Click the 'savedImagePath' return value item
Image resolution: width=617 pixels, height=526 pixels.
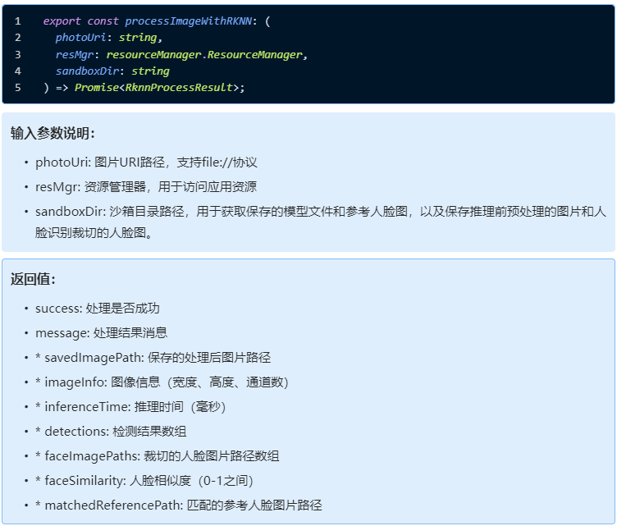coord(153,358)
